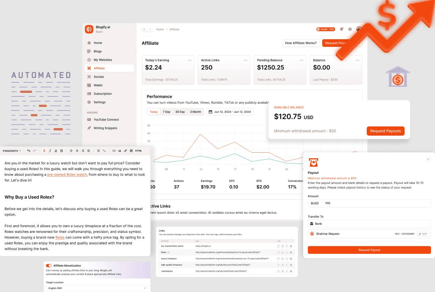Image resolution: width=435 pixels, height=292 pixels.
Task: Justify text in editor toolbar
Action: tap(88, 151)
